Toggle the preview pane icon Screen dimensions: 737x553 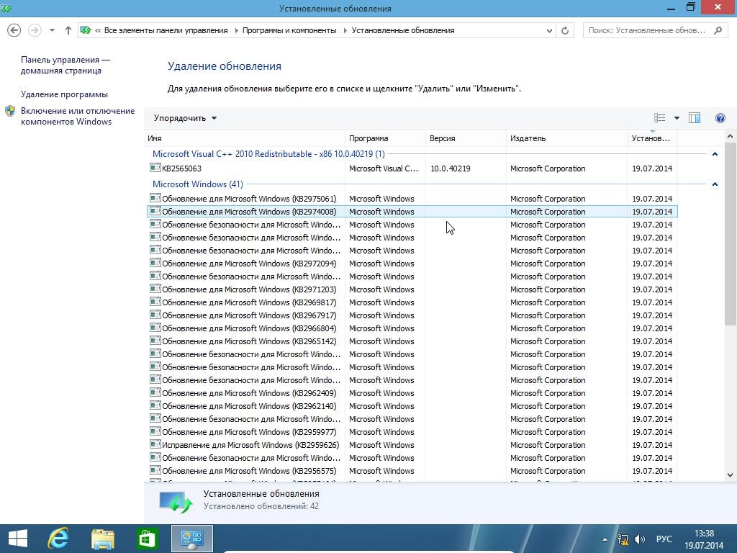coord(695,118)
